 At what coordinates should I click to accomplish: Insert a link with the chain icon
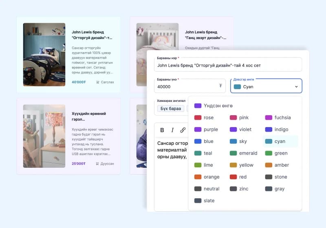pyautogui.click(x=183, y=130)
